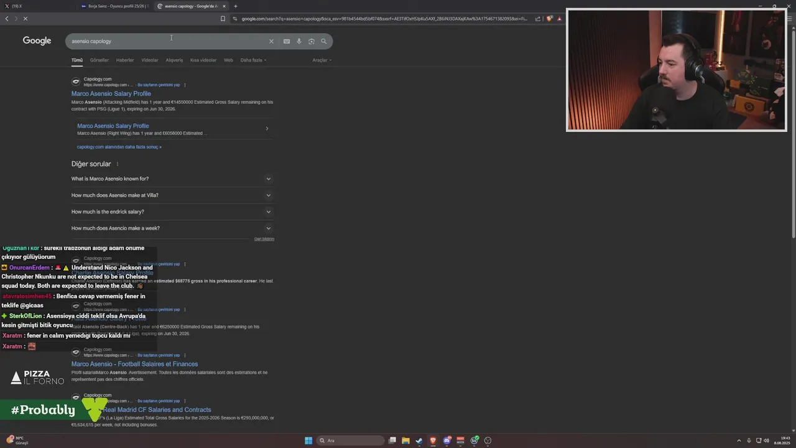Image resolution: width=796 pixels, height=448 pixels.
Task: Open a new tab with the plus button
Action: [x=236, y=6]
